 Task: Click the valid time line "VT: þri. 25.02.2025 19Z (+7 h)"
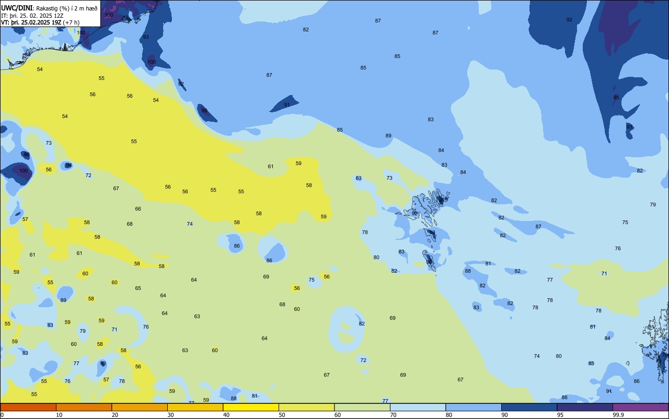(x=40, y=22)
